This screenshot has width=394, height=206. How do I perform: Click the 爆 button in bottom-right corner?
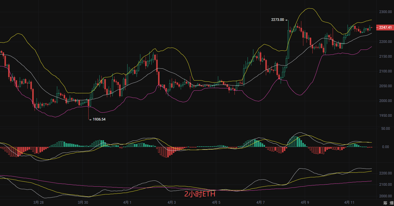[x=391, y=203]
